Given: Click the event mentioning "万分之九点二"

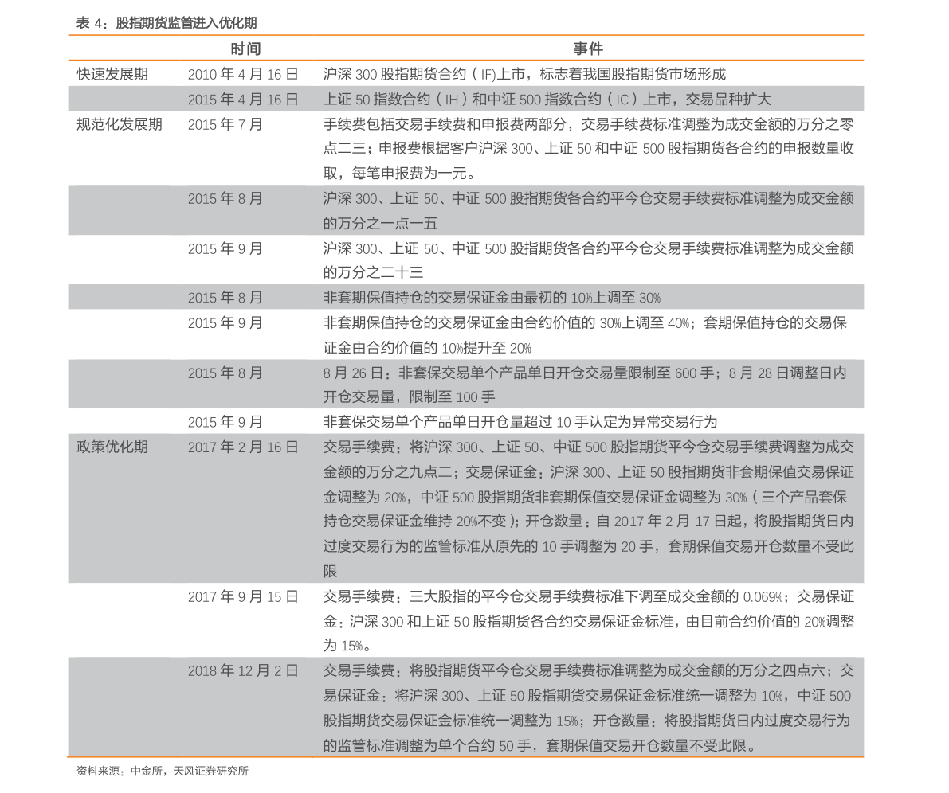Looking at the screenshot, I should pos(588,510).
